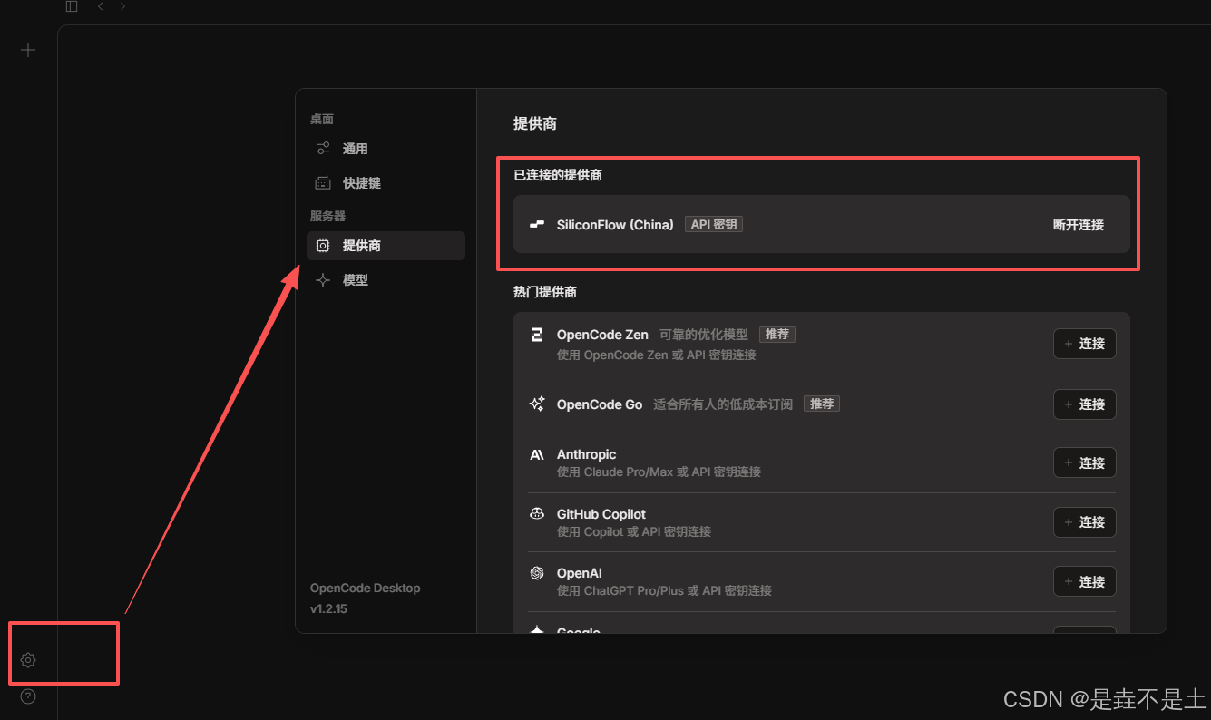Image resolution: width=1211 pixels, height=720 pixels.
Task: Click the 热门提供商 heading
Action: [x=545, y=292]
